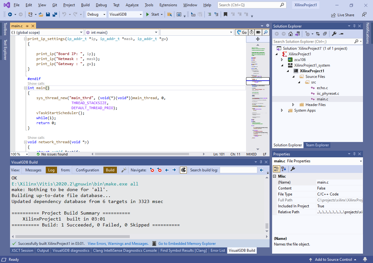Screen dimensions: 373x263
Task: Click the build log horizontal scrollbar
Action: coord(72,237)
